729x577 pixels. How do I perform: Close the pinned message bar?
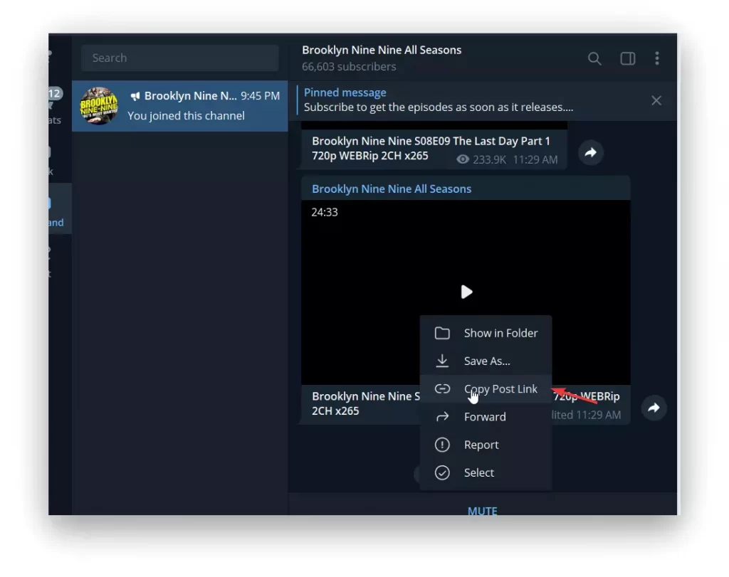(x=656, y=100)
